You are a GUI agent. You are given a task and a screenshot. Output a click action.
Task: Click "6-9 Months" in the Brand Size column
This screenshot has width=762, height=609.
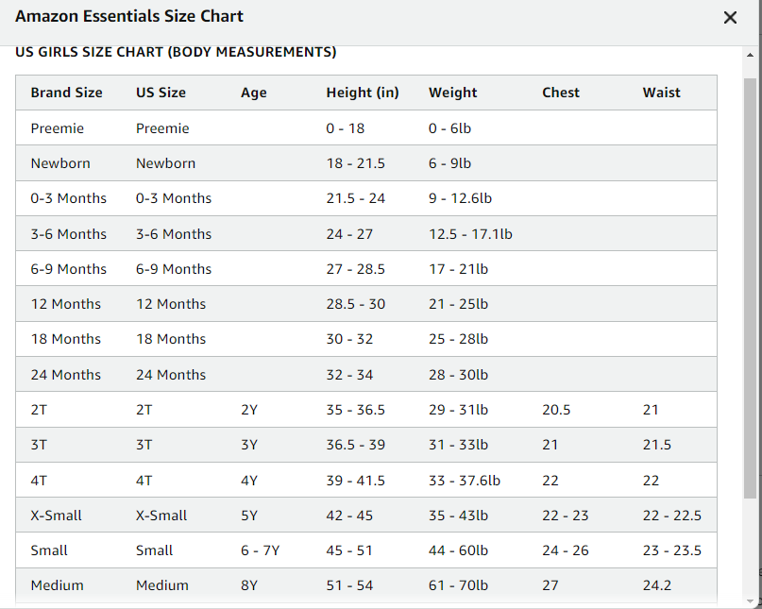[69, 269]
